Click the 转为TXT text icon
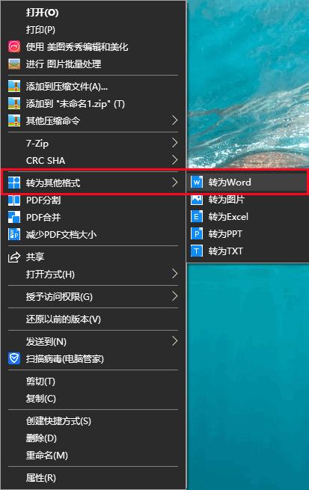The width and height of the screenshot is (309, 490). [x=197, y=251]
